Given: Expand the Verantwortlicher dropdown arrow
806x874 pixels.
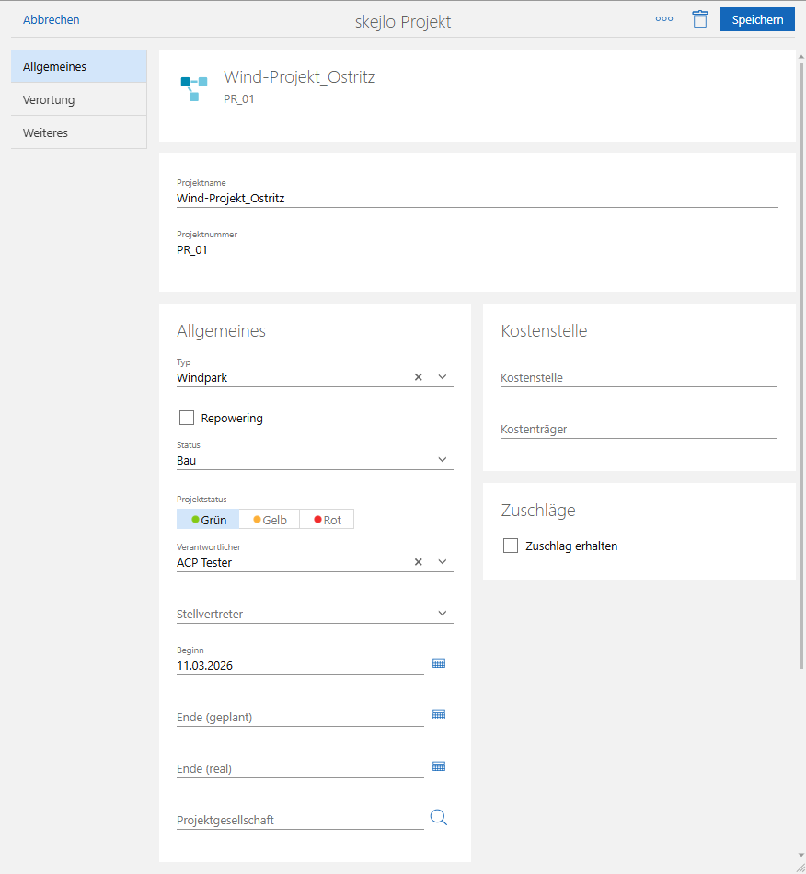Looking at the screenshot, I should pos(442,562).
